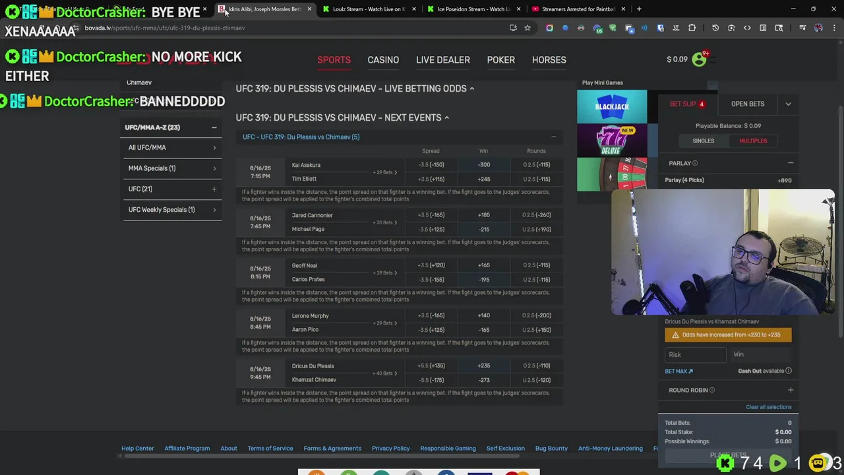
Task: Click the Parlay info icon
Action: coord(695,163)
